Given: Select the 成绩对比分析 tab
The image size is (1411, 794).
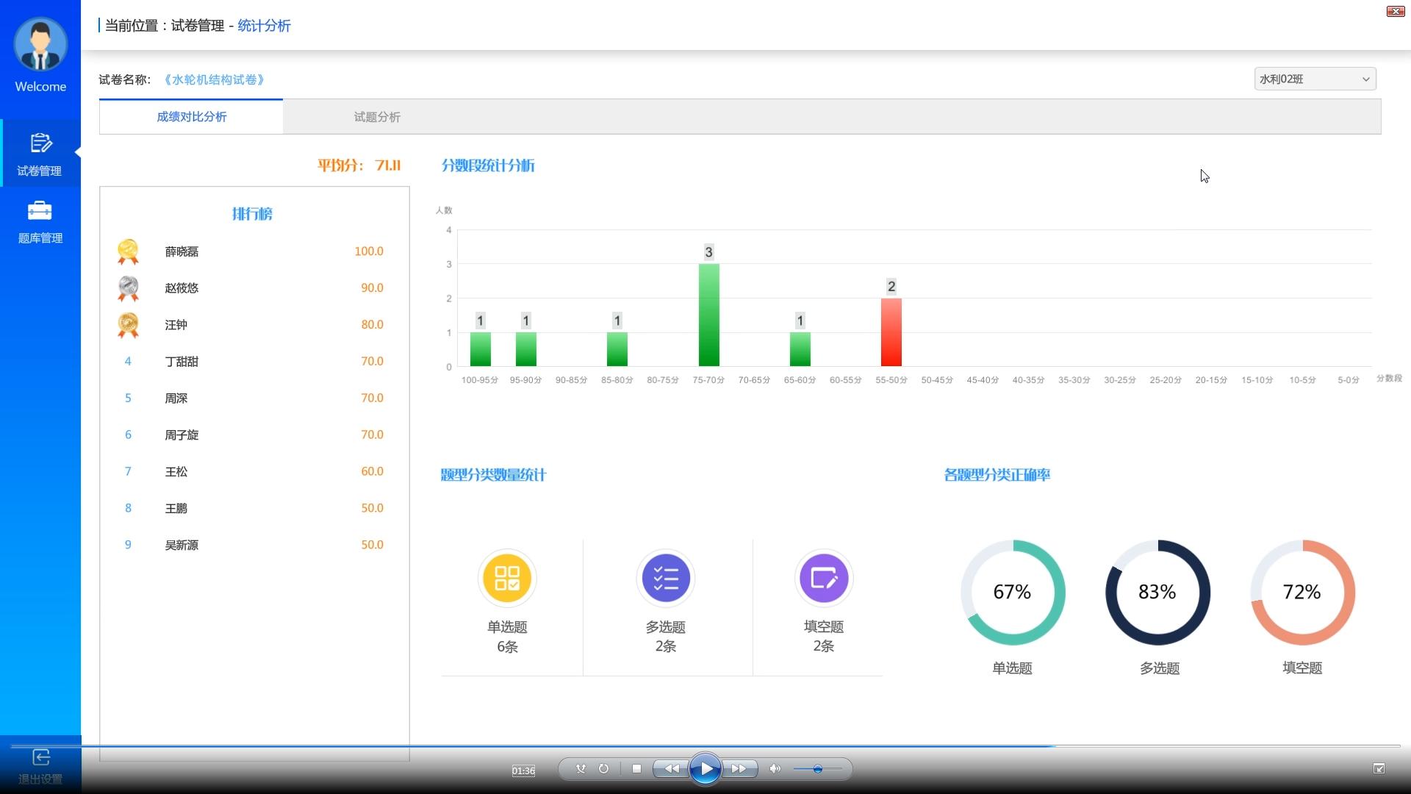Looking at the screenshot, I should click(191, 117).
